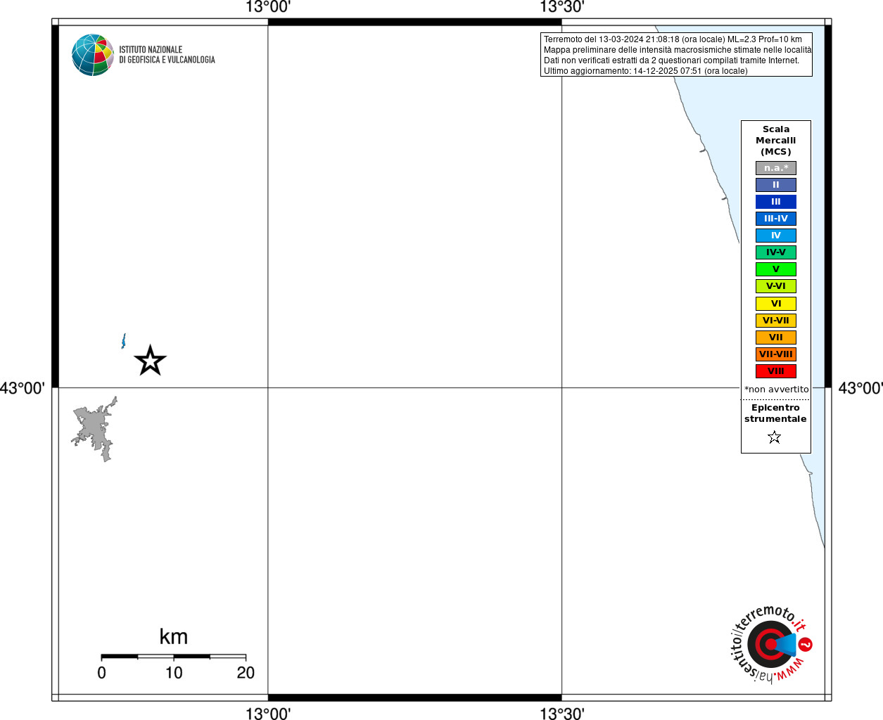Viewport: 883px width, 720px height.
Task: Select the V-VI yellow-green legend swatch
Action: (x=776, y=286)
